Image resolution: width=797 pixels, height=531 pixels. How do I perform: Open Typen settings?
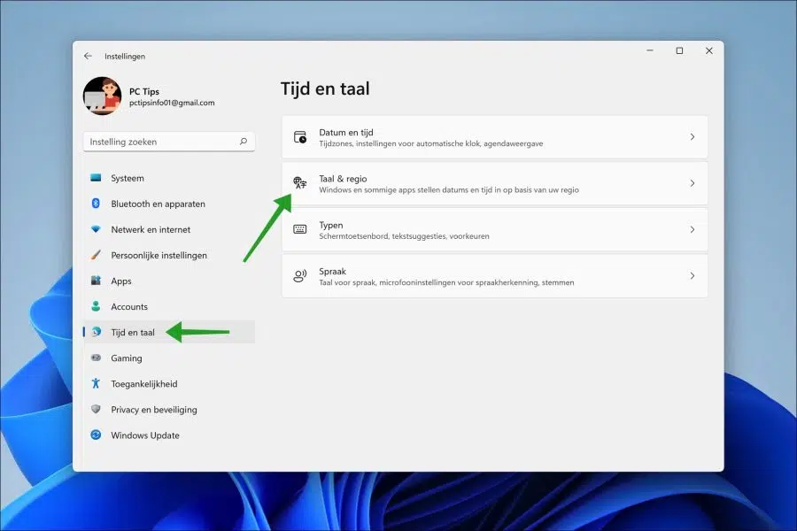click(x=494, y=230)
